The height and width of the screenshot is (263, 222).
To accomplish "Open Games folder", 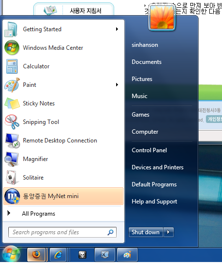I will pos(141,115).
